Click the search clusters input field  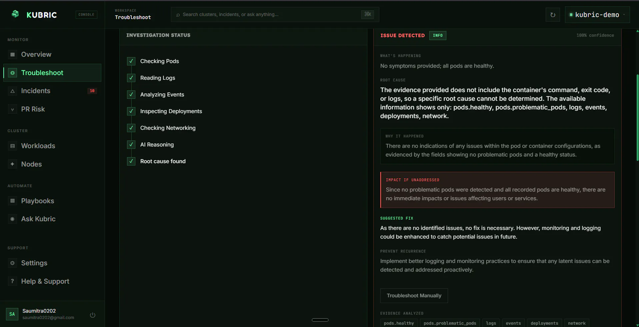point(275,15)
